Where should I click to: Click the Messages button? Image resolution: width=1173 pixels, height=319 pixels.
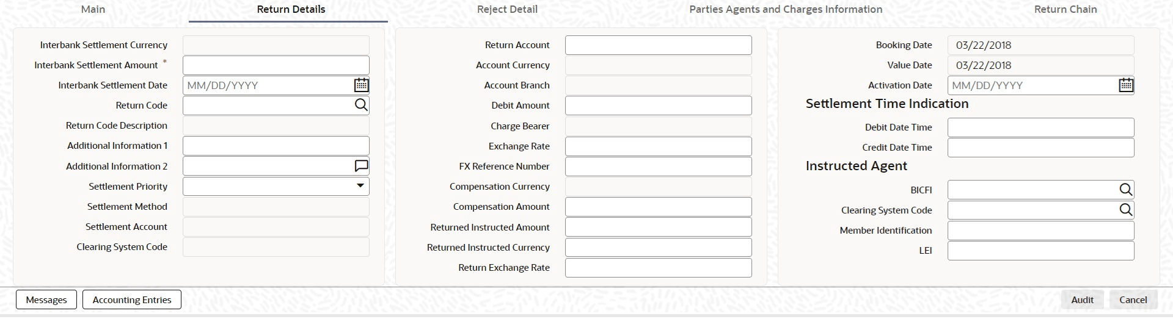point(46,299)
